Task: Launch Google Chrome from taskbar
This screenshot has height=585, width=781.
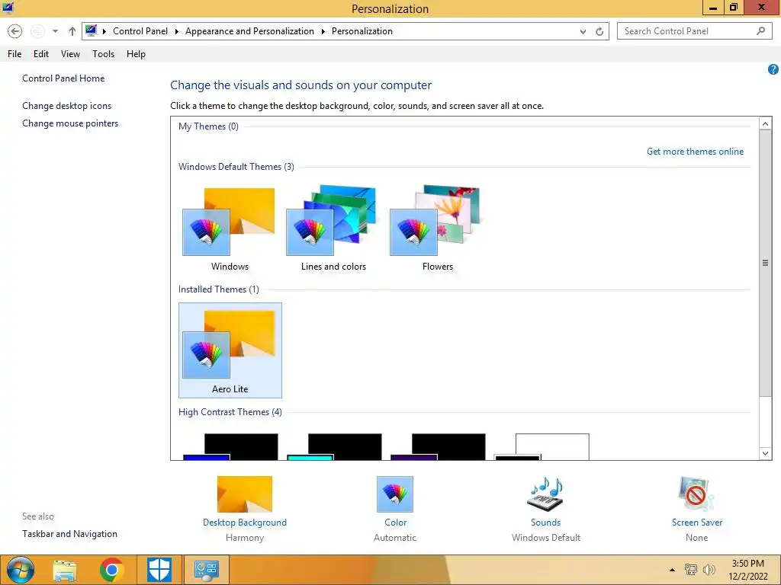Action: click(x=111, y=570)
